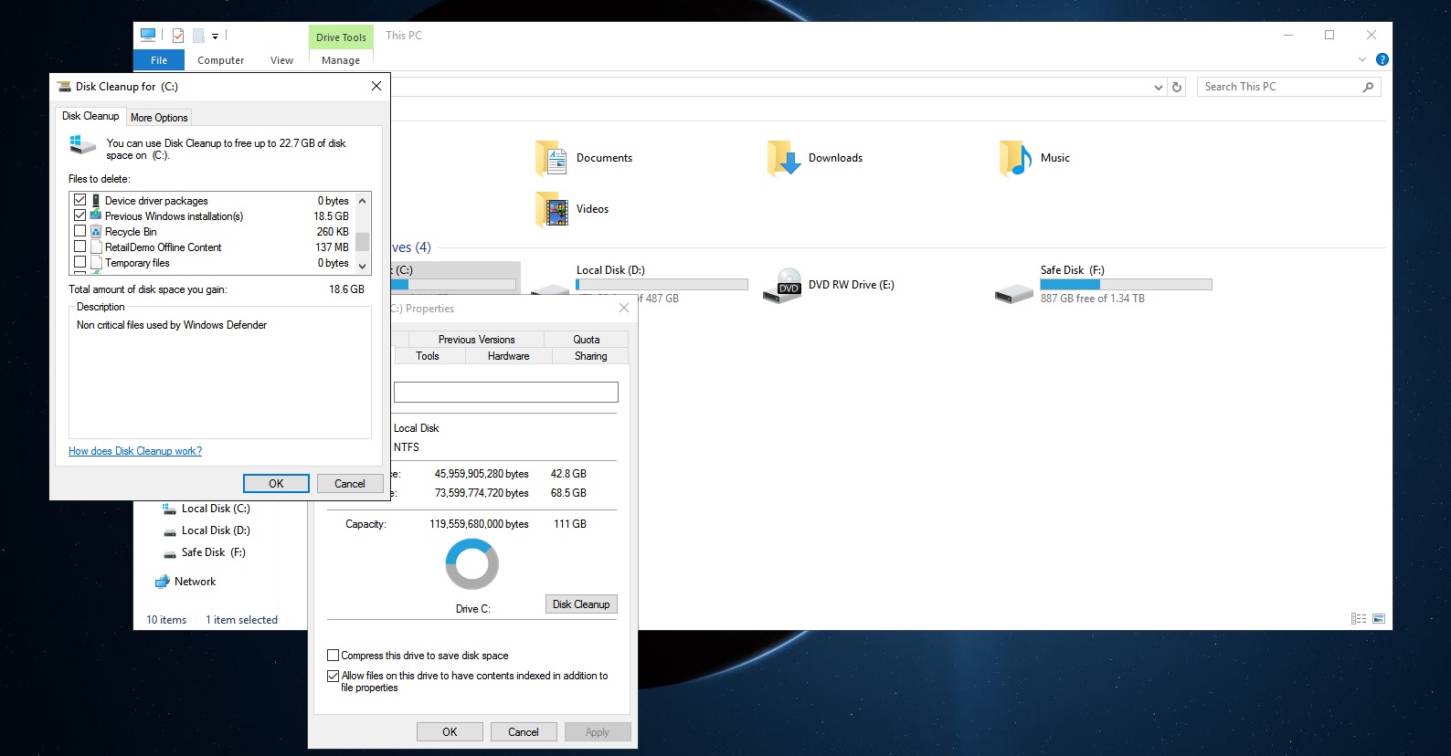Click the Drive C: usage donut chart

(471, 564)
